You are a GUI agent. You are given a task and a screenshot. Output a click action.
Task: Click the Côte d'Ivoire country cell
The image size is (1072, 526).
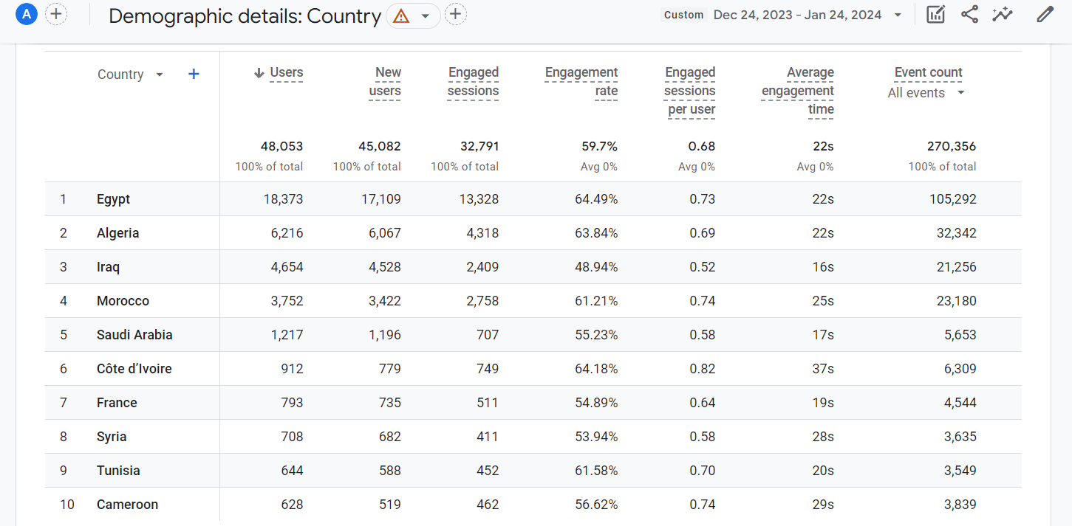[x=134, y=369]
